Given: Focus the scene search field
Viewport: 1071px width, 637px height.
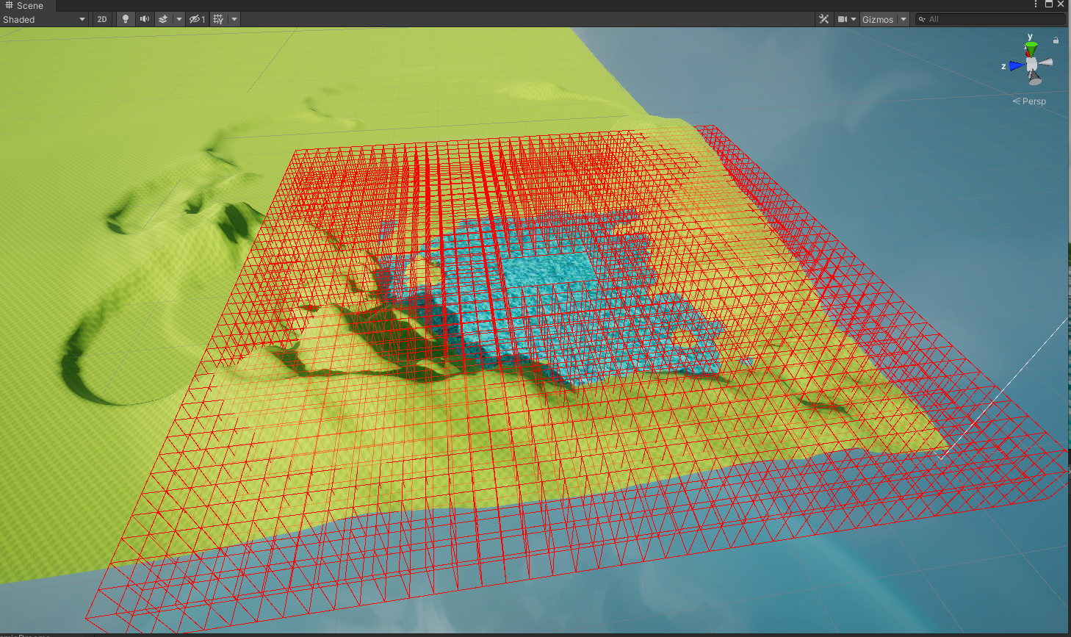Looking at the screenshot, I should point(989,19).
